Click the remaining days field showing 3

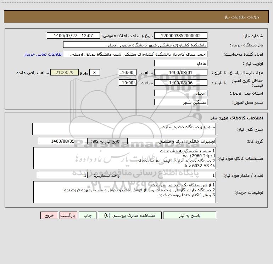[x=95, y=73]
